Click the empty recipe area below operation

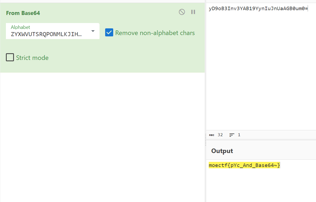(102, 134)
